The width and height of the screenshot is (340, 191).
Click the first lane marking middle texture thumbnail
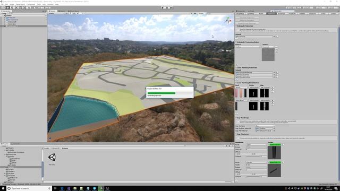(253, 93)
